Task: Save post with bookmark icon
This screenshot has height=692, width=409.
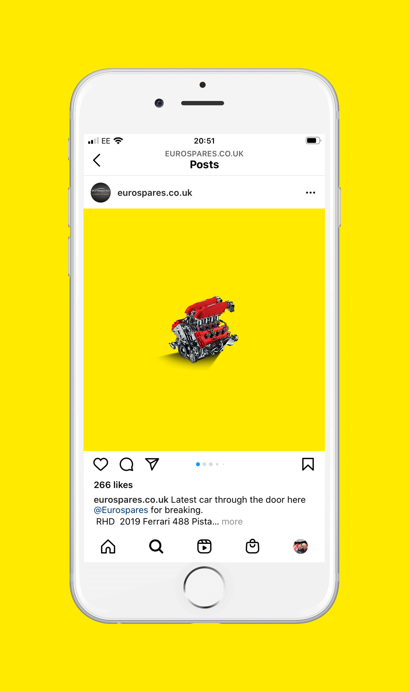Action: (308, 464)
